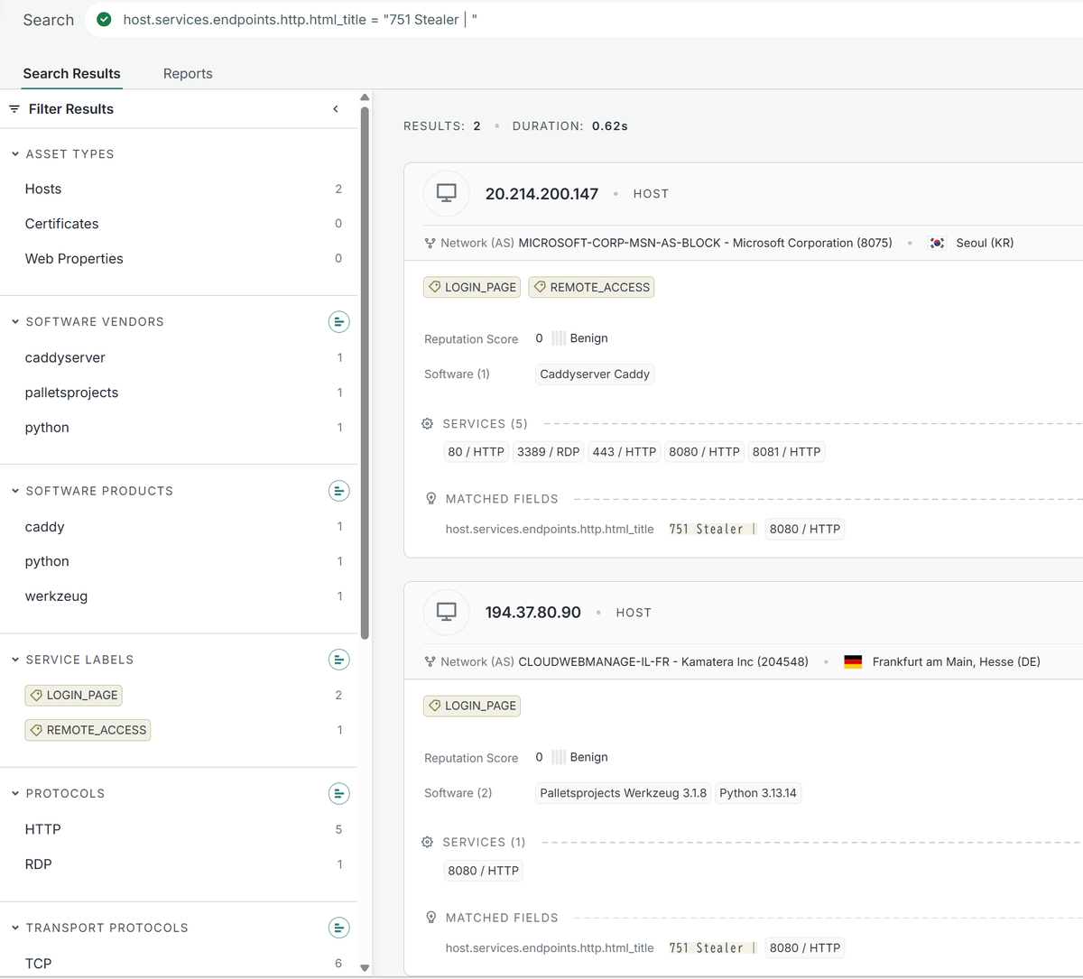1083x979 pixels.
Task: Open the Transport Protocols chart icon
Action: [x=338, y=928]
